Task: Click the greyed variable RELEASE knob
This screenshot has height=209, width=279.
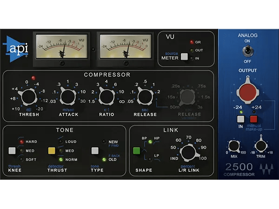Action: coord(187,97)
